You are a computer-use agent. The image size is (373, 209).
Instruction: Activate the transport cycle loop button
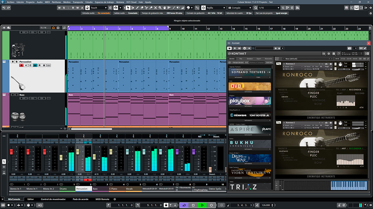[184, 205]
